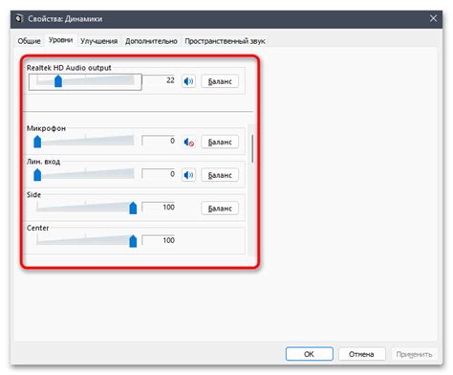Click the Realtek HD Audio output slider thumb
Viewport: 453px width, 375px height.
pyautogui.click(x=58, y=81)
